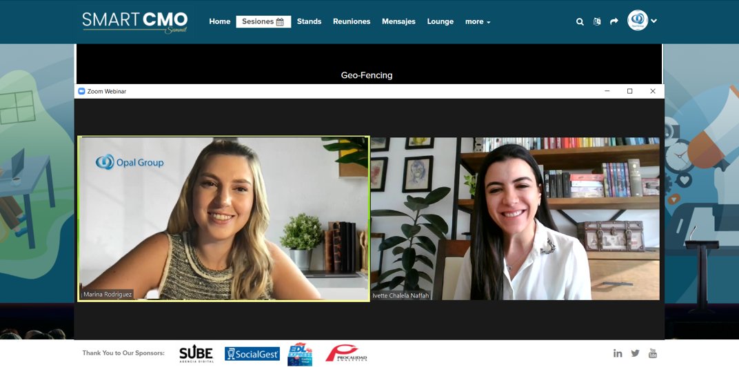The image size is (739, 367).
Task: Open the language translate icon
Action: click(597, 21)
